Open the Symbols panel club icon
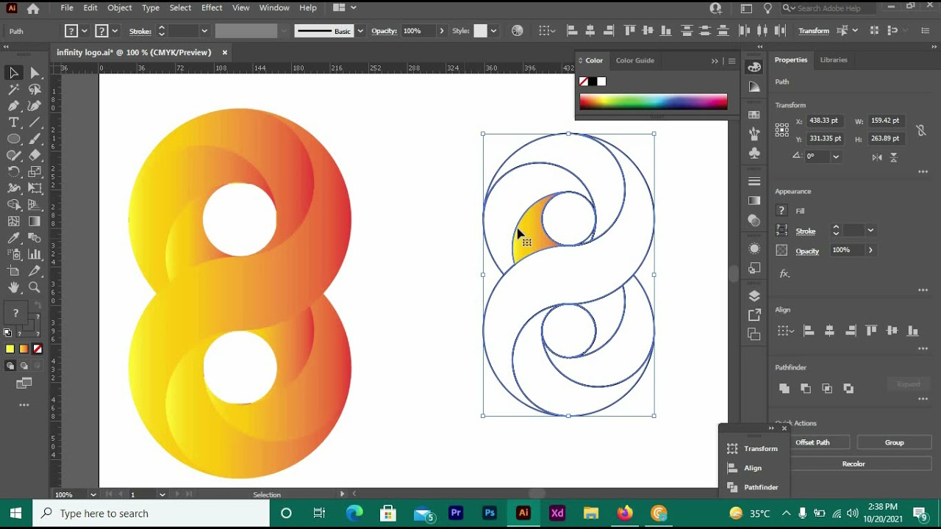This screenshot has height=529, width=941. click(754, 154)
